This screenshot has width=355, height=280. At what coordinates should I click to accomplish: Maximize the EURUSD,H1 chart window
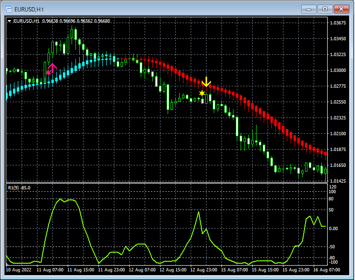pos(325,9)
